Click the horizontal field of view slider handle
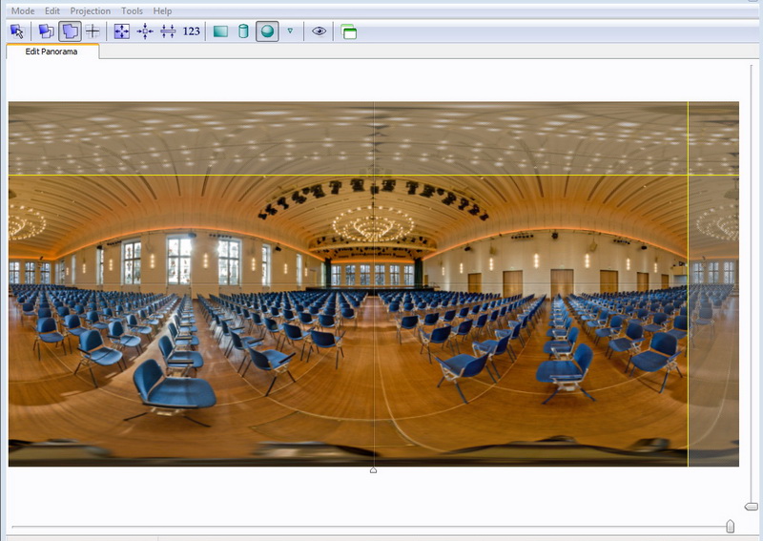The height and width of the screenshot is (541, 763). pyautogui.click(x=730, y=527)
